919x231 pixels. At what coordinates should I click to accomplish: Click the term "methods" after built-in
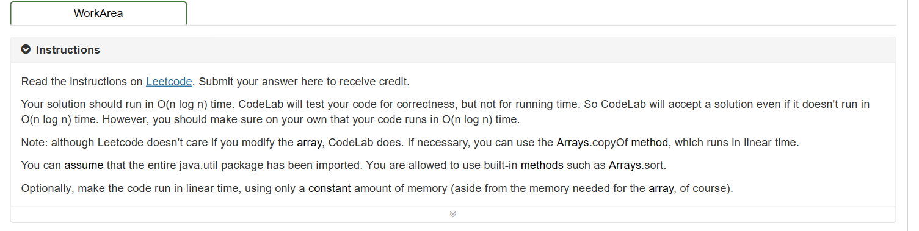542,165
